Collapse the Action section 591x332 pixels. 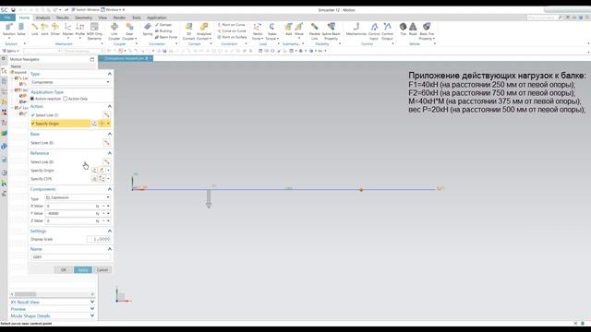click(x=110, y=107)
